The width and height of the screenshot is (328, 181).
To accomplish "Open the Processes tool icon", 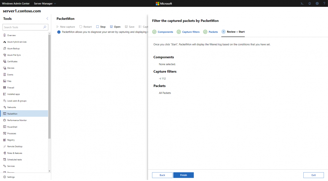I will coord(5,133).
